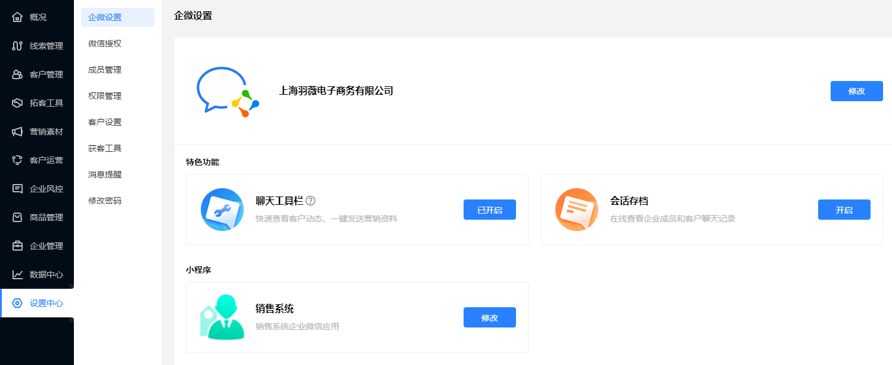Click the 会话存档 orange note icon
This screenshot has width=892, height=365.
577,210
